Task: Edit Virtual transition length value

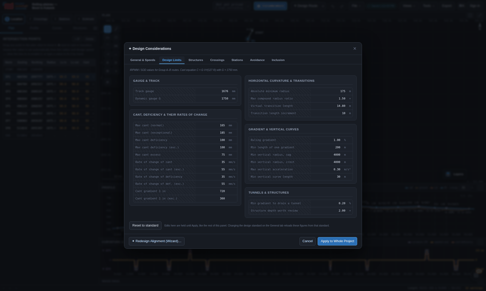Action: click(x=329, y=106)
